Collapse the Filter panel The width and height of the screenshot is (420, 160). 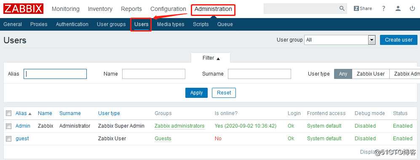211,58
